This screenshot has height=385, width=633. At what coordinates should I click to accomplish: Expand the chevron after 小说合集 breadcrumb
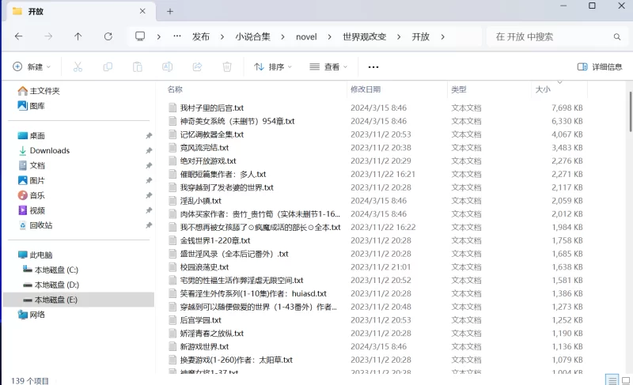pos(282,37)
